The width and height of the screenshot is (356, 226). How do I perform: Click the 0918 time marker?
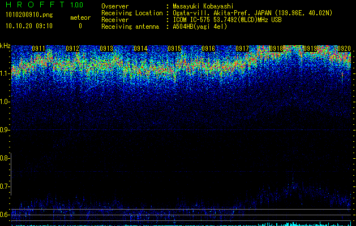pyautogui.click(x=276, y=49)
